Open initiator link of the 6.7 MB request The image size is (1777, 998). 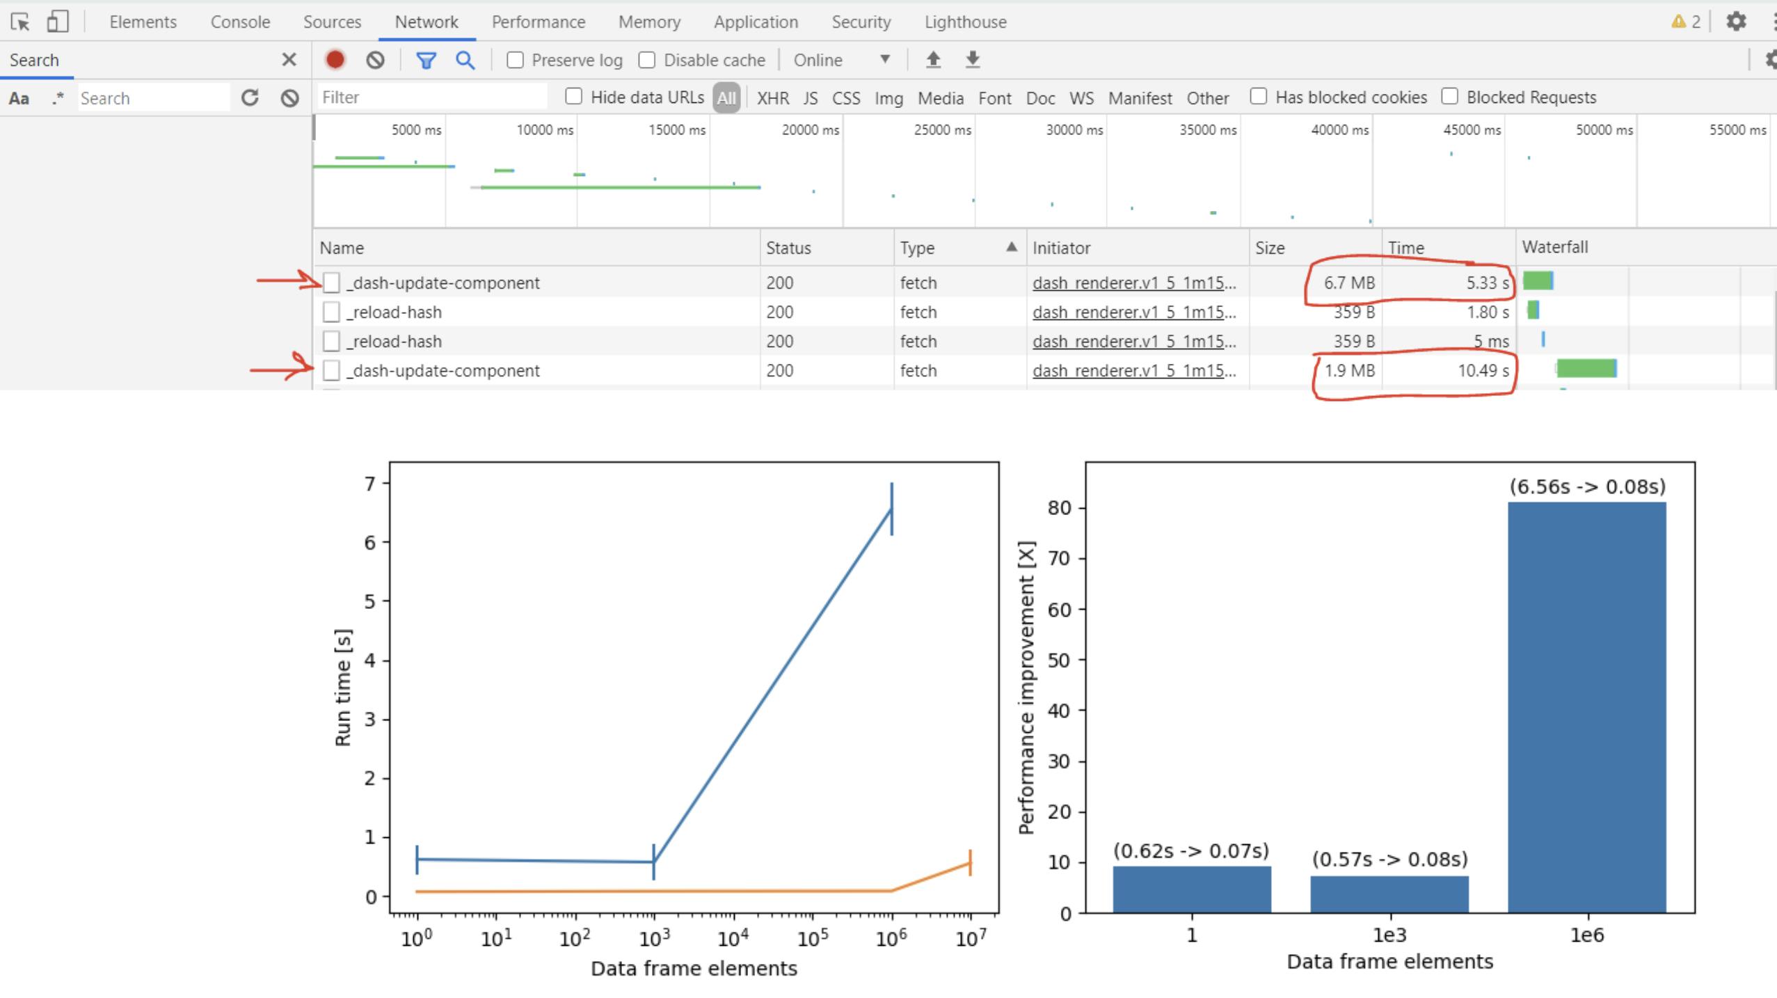[x=1134, y=283]
